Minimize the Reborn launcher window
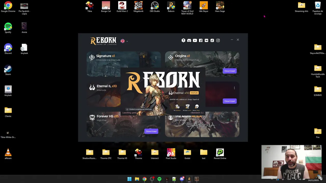Screen dimensions: 326x183 (232, 40)
